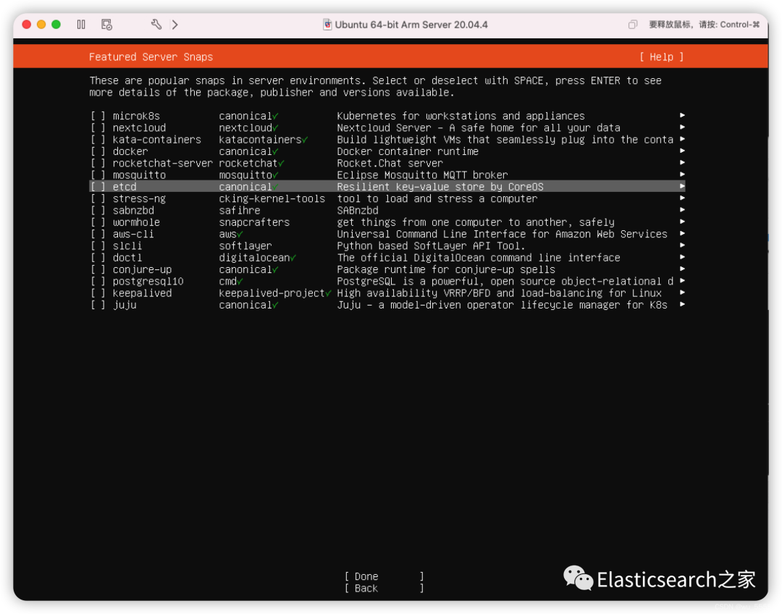The image size is (782, 614).
Task: Click 'Rocket.Chat server' description
Action: [x=390, y=163]
